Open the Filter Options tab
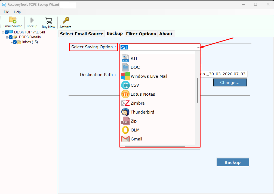The width and height of the screenshot is (274, 194). click(141, 34)
